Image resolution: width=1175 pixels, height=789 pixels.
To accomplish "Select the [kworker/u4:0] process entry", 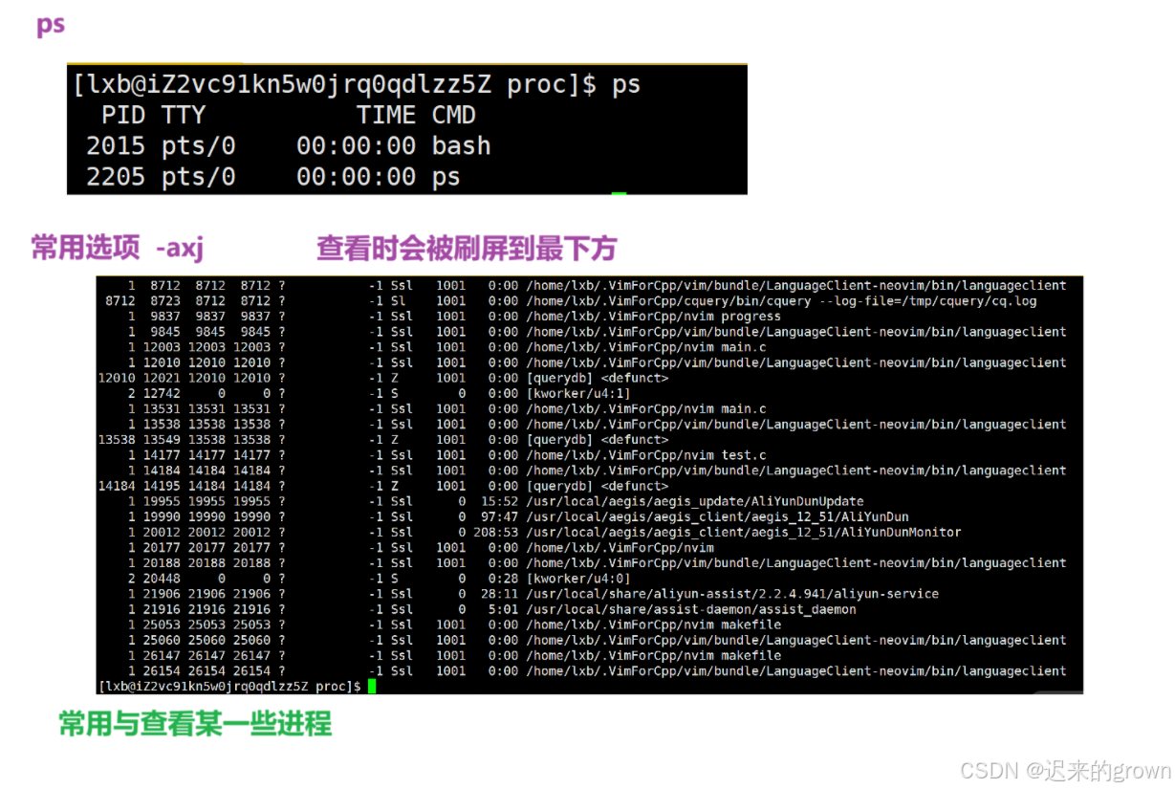I will [578, 579].
